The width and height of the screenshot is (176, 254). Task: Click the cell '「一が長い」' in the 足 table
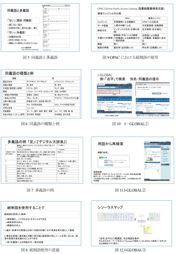[x=61, y=145]
